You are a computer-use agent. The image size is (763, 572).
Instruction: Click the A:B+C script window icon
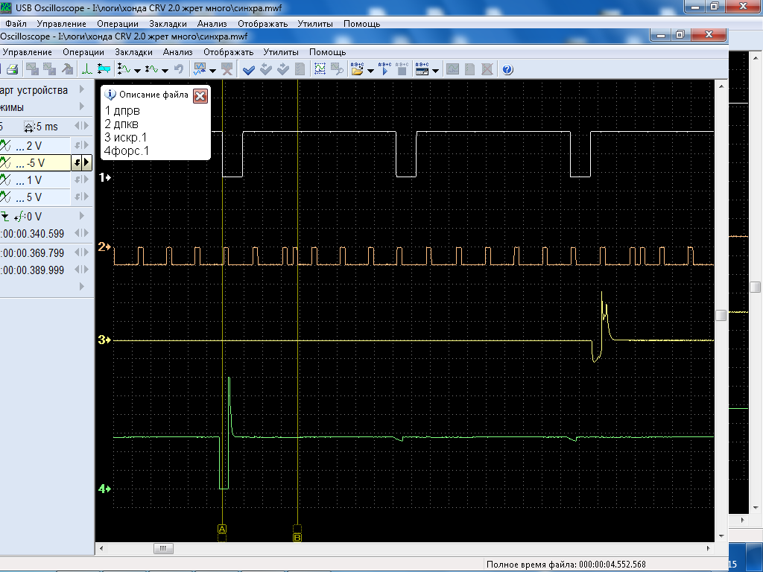coord(422,69)
